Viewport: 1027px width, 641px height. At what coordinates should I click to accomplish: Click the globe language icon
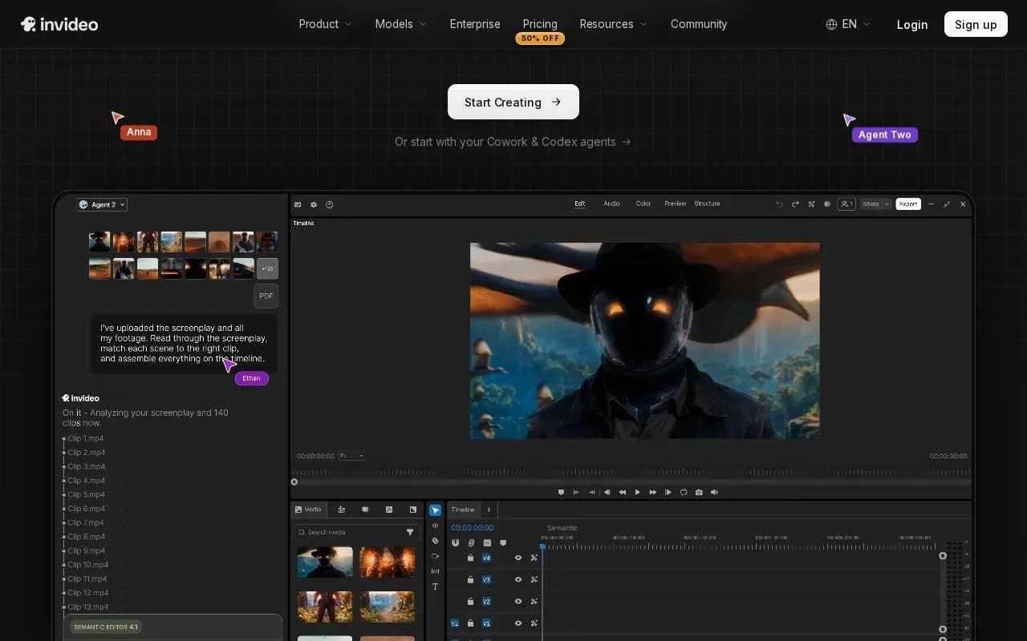(x=831, y=24)
